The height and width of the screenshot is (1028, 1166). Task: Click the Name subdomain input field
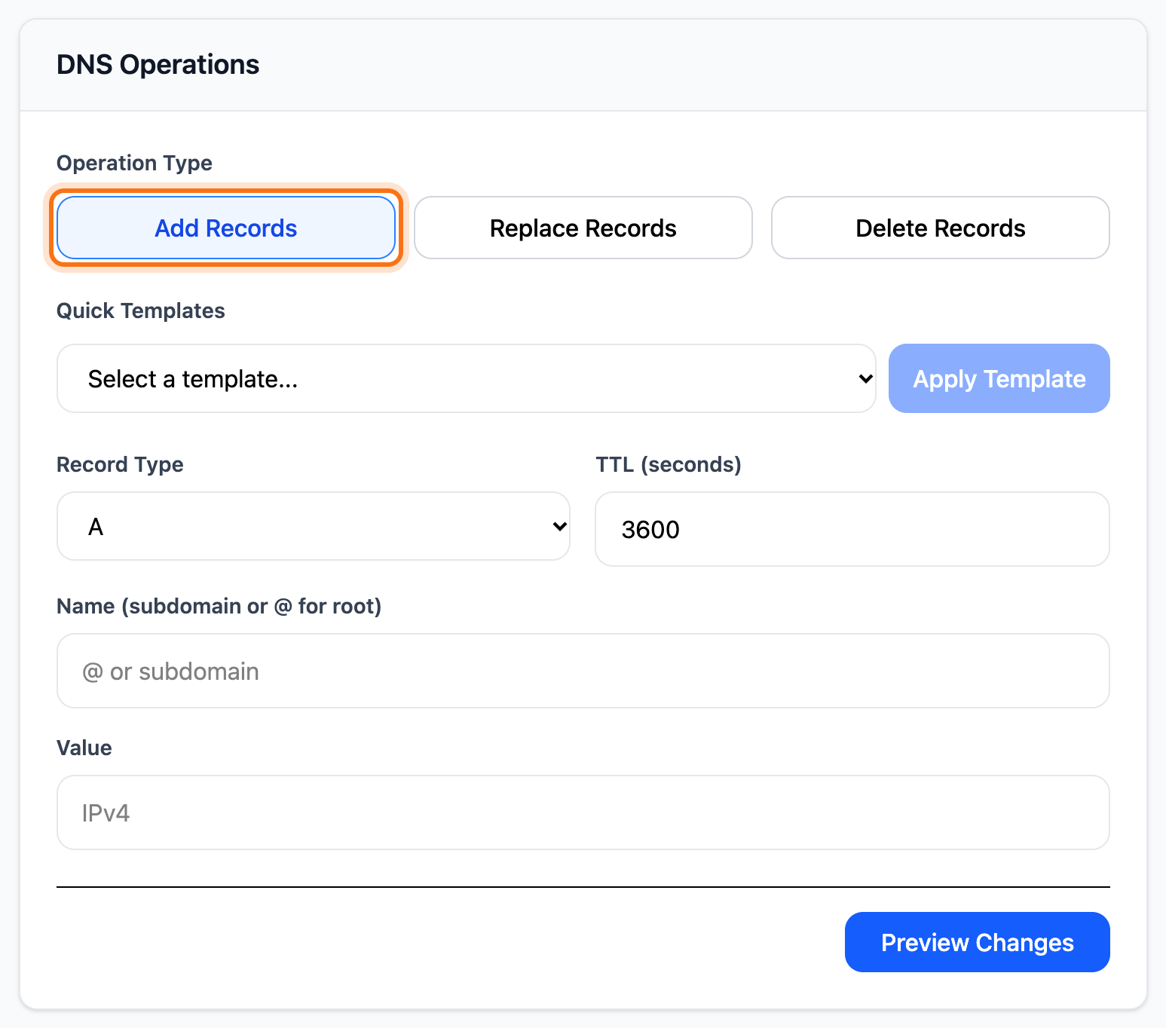coord(583,671)
